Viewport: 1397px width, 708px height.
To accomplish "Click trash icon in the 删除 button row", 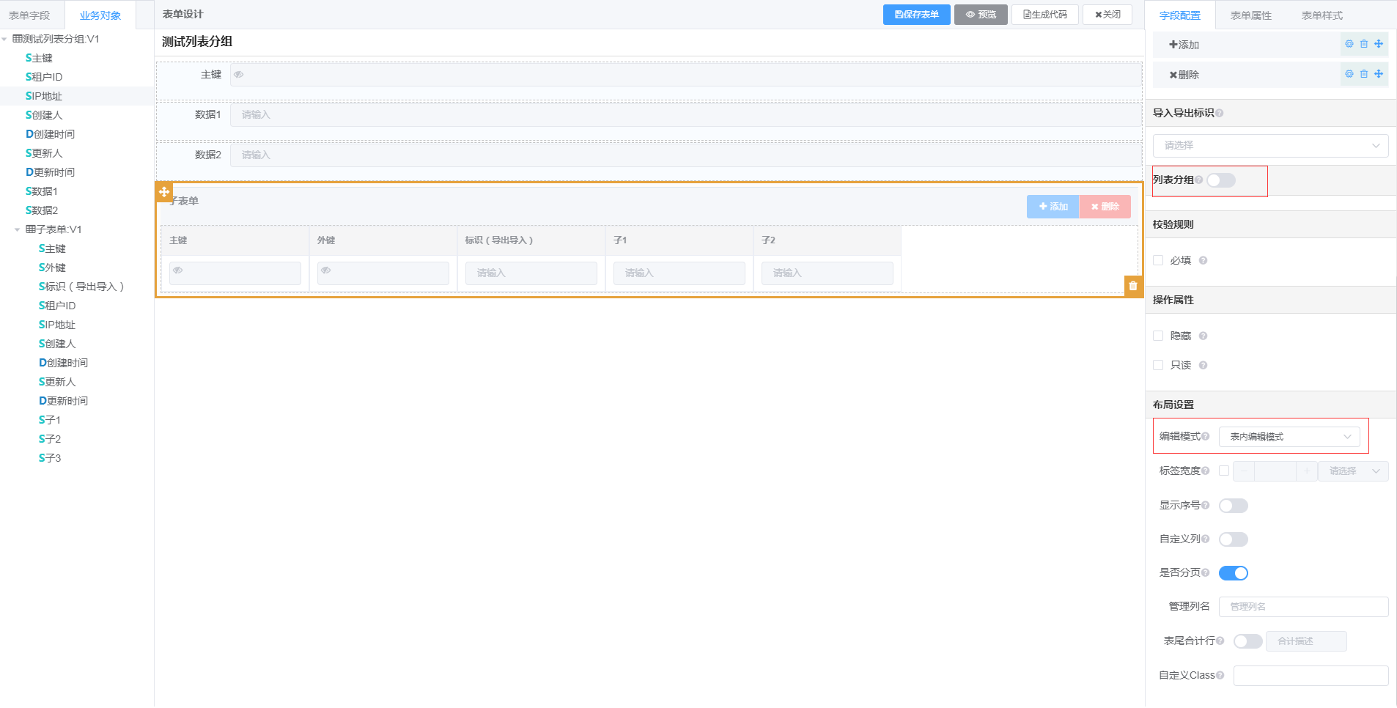I will coord(1363,74).
